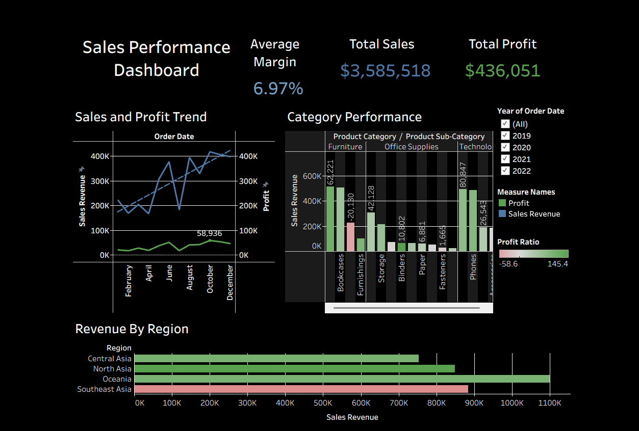Click the 1100K tick on region axis
This screenshot has width=639, height=431.
click(x=550, y=403)
